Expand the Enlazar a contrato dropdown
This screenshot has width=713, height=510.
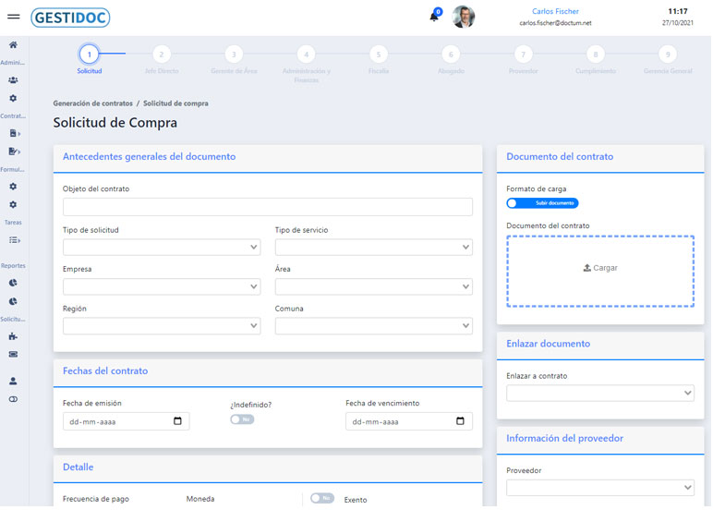(x=600, y=393)
